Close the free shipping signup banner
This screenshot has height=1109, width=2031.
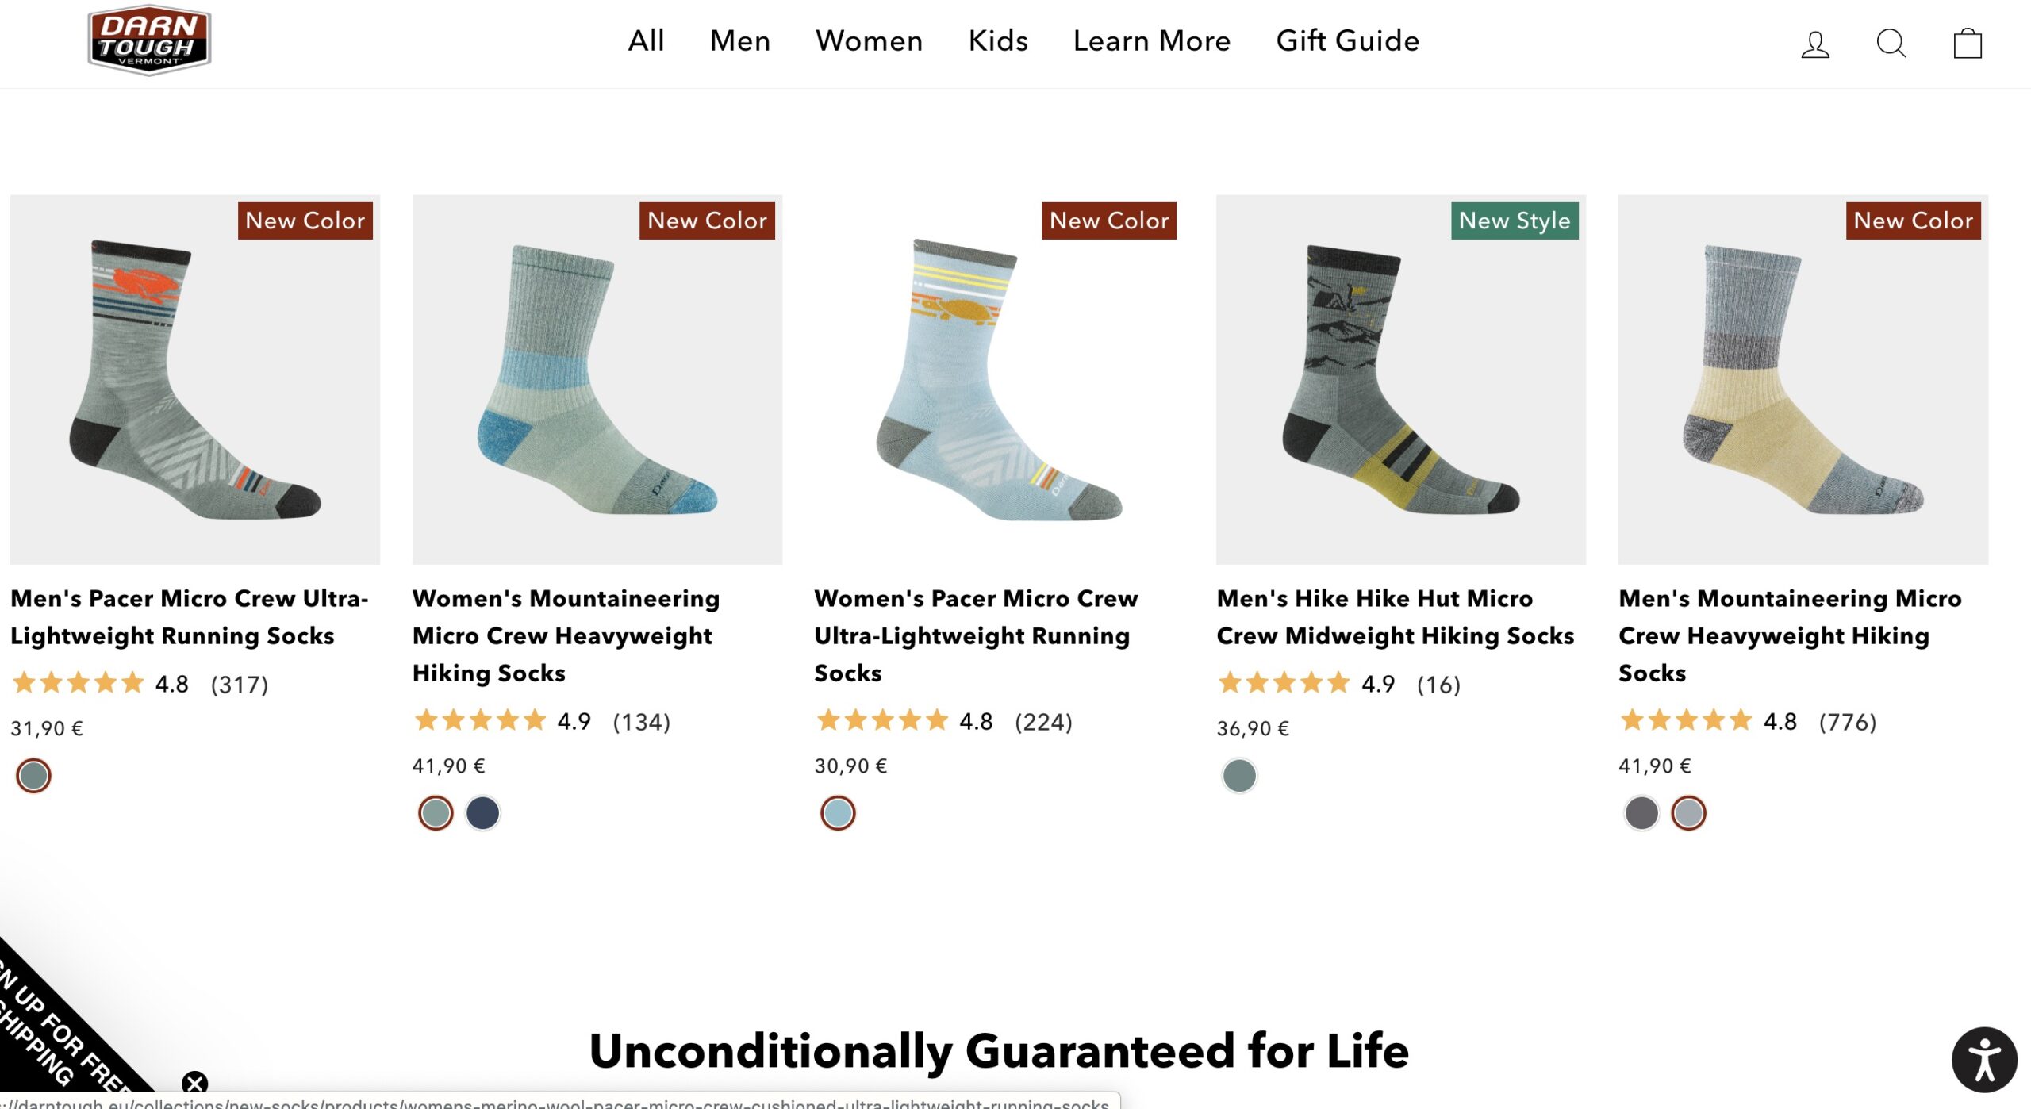coord(194,1083)
